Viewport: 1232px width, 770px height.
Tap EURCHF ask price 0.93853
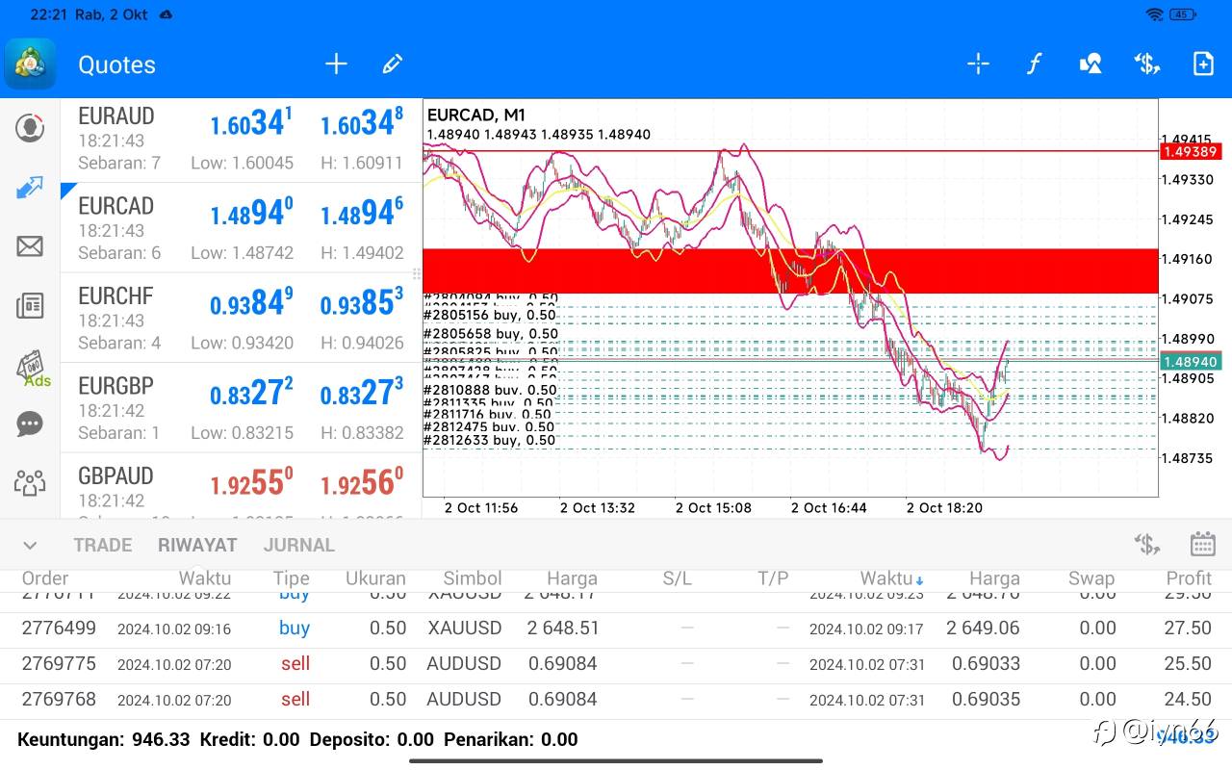[362, 304]
